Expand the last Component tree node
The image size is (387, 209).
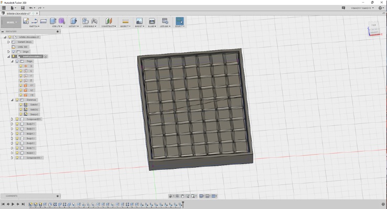point(12,158)
